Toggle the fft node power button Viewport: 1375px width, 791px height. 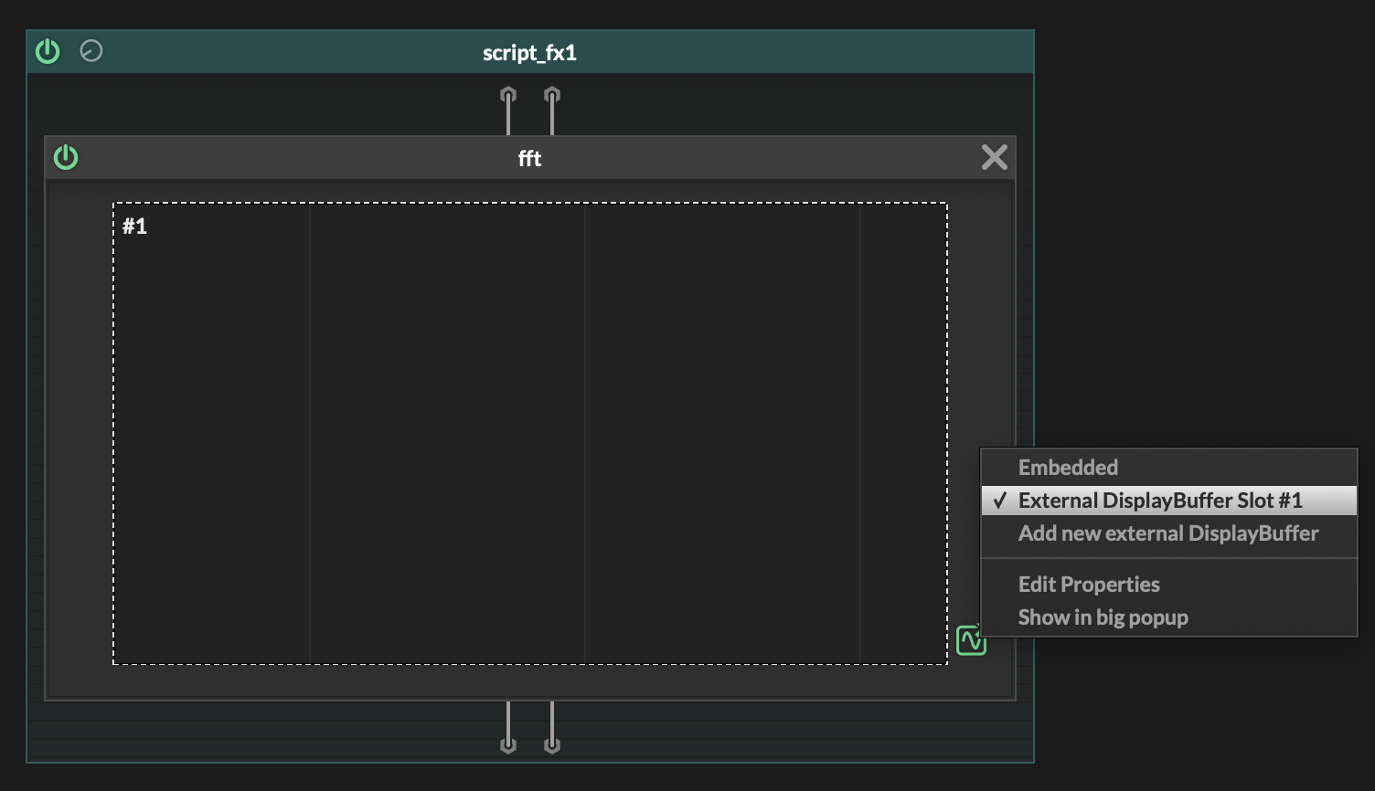coord(66,158)
